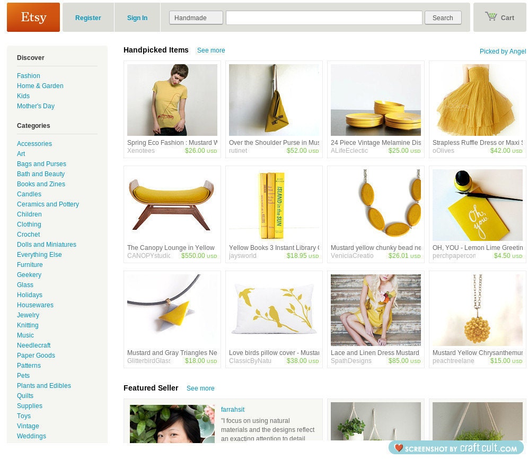Open the shopping cart icon
The height and width of the screenshot is (459, 528).
click(x=491, y=16)
